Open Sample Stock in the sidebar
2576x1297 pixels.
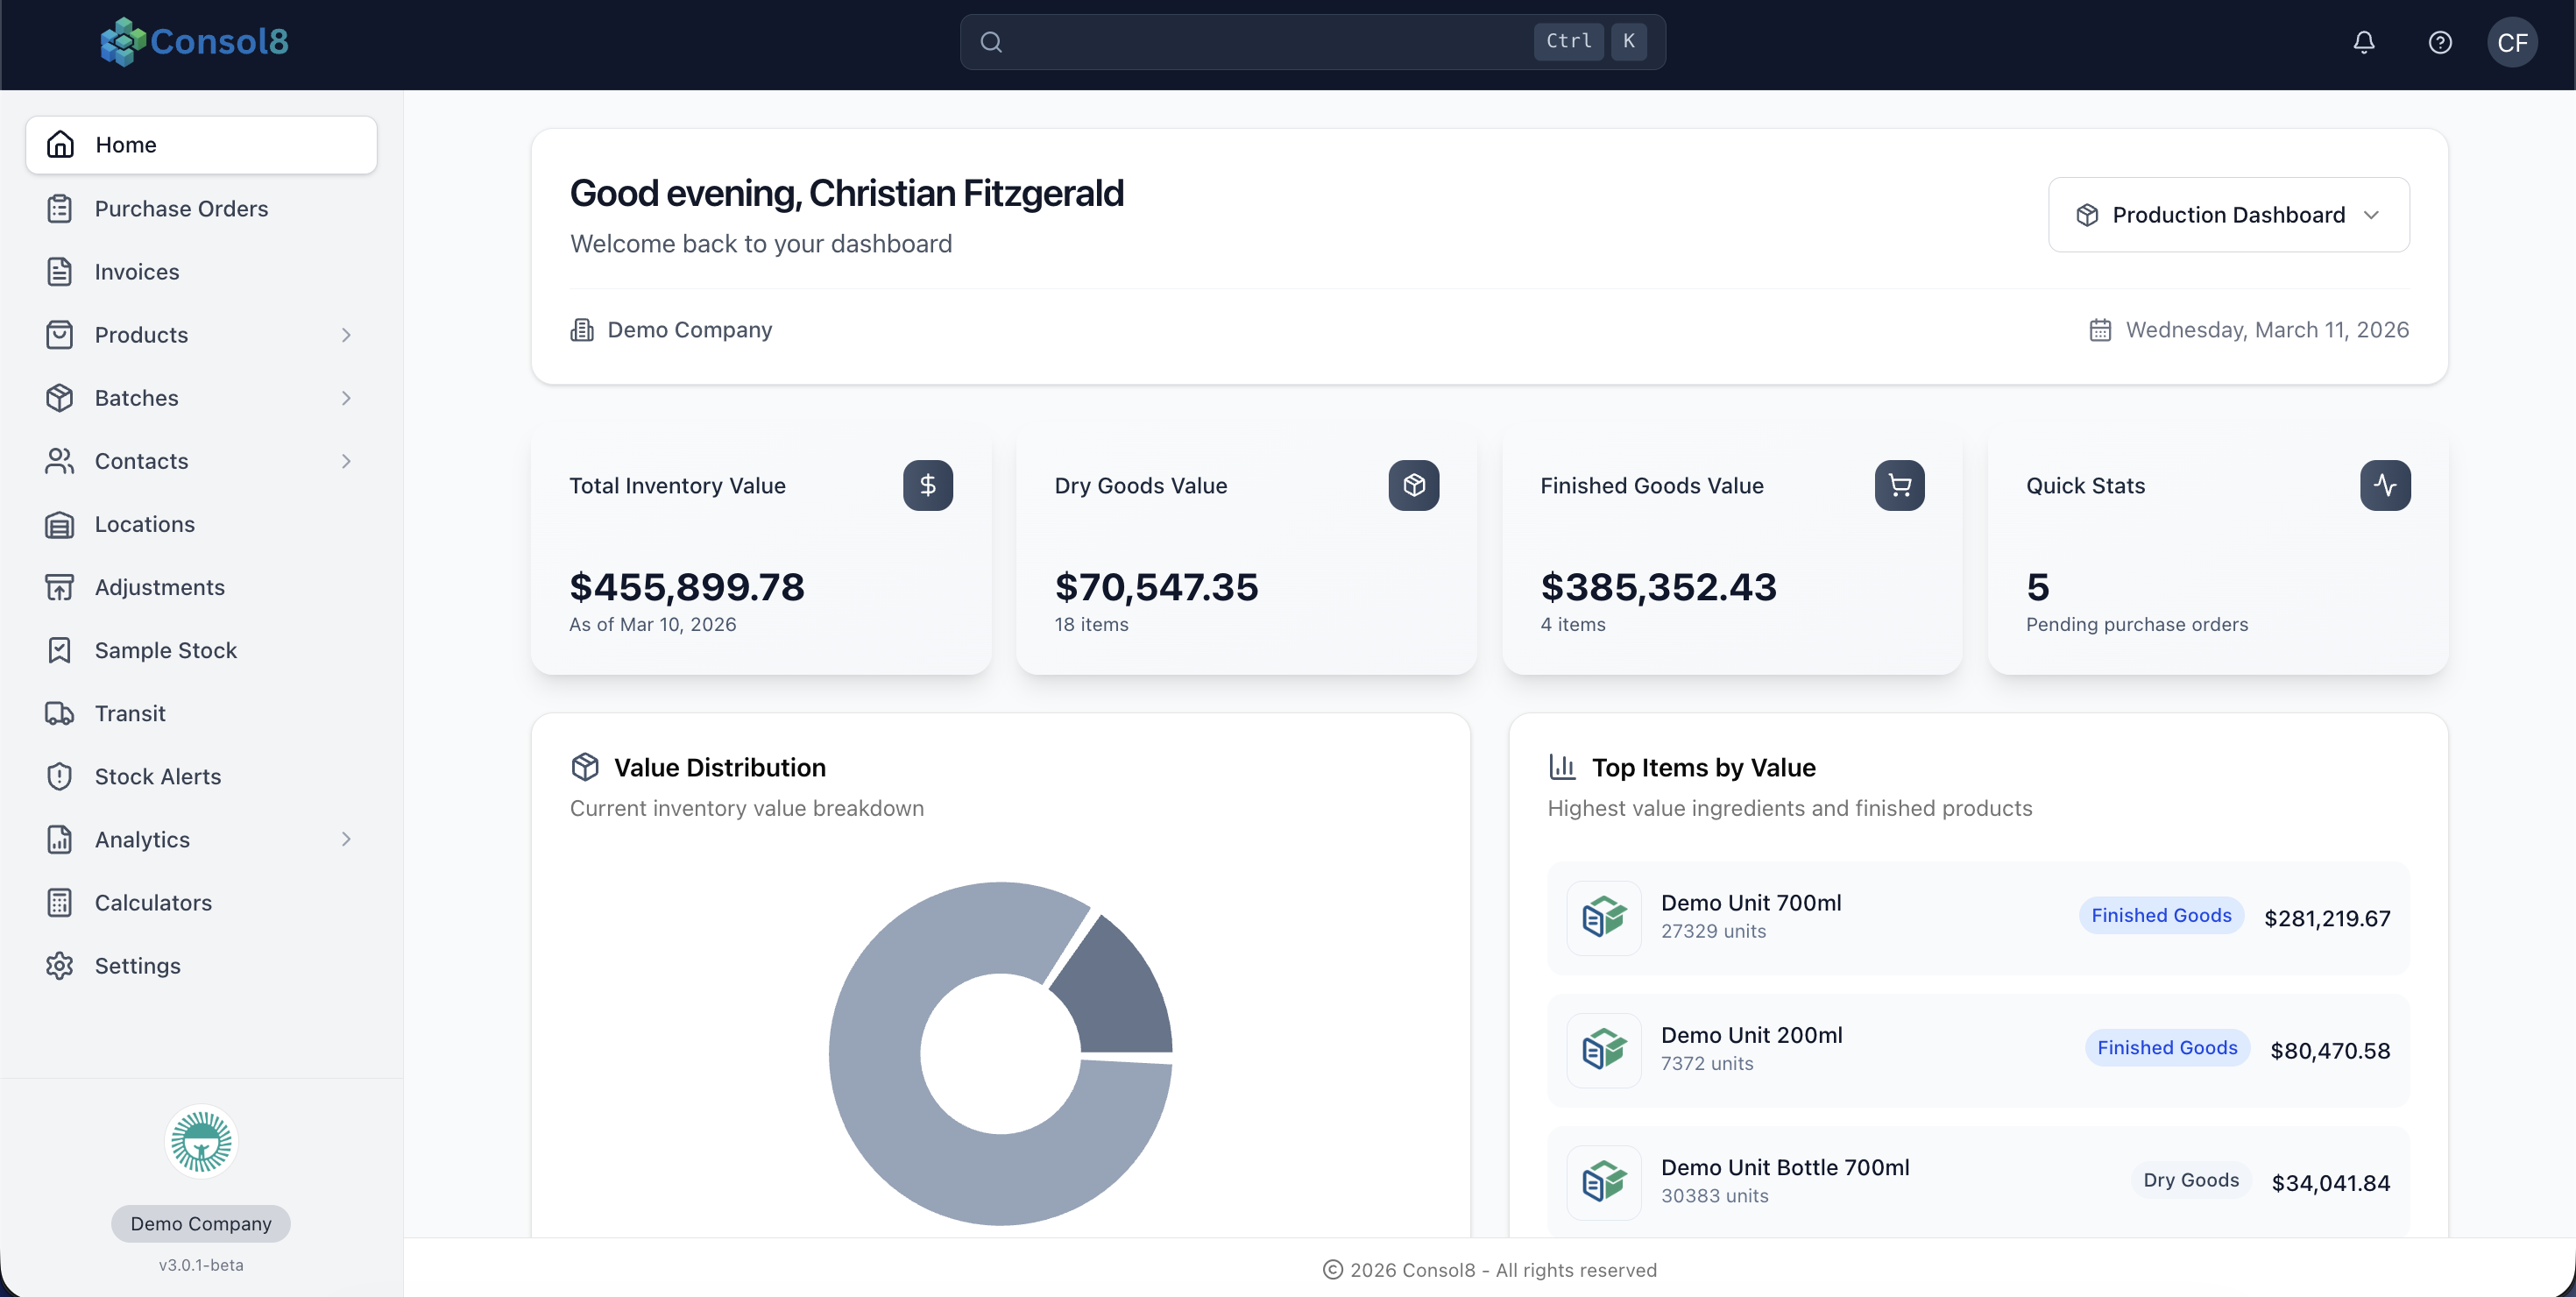click(165, 650)
